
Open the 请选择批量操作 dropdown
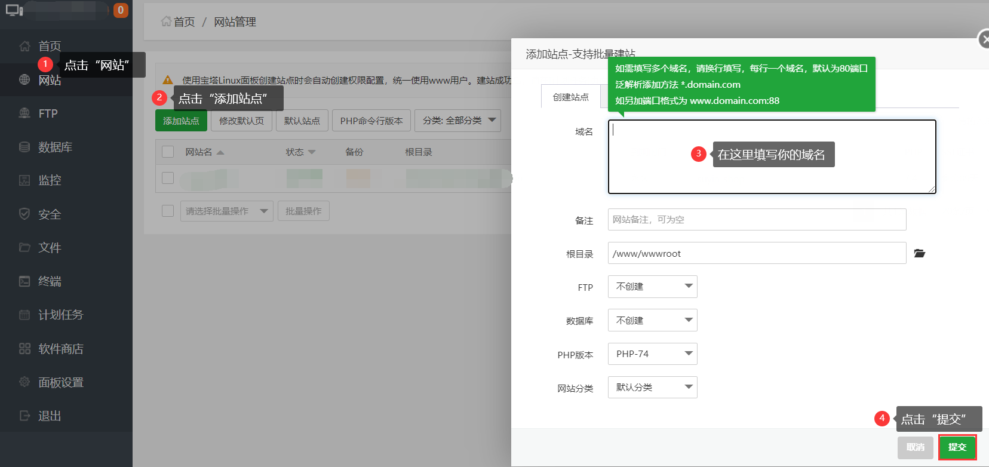226,211
